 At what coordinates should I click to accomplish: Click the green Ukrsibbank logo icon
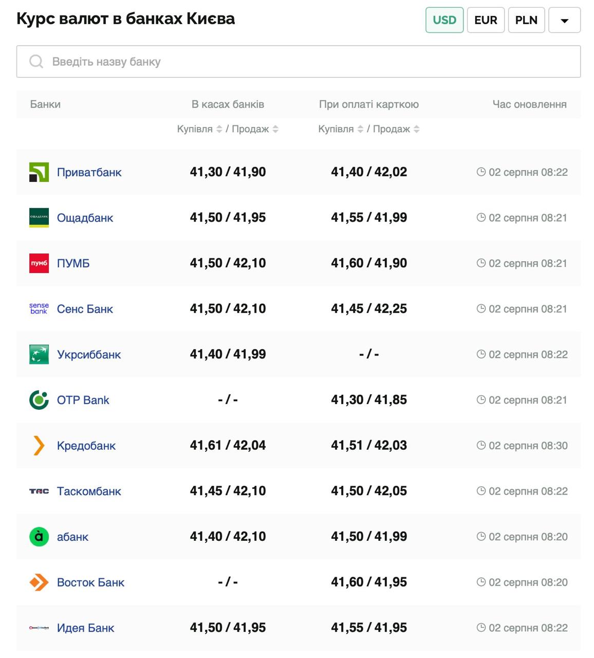point(39,354)
